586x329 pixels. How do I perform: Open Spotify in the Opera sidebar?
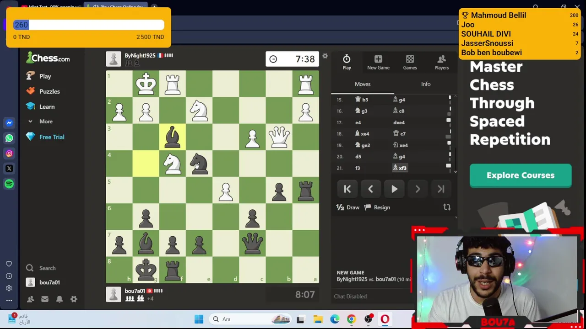[x=9, y=184]
